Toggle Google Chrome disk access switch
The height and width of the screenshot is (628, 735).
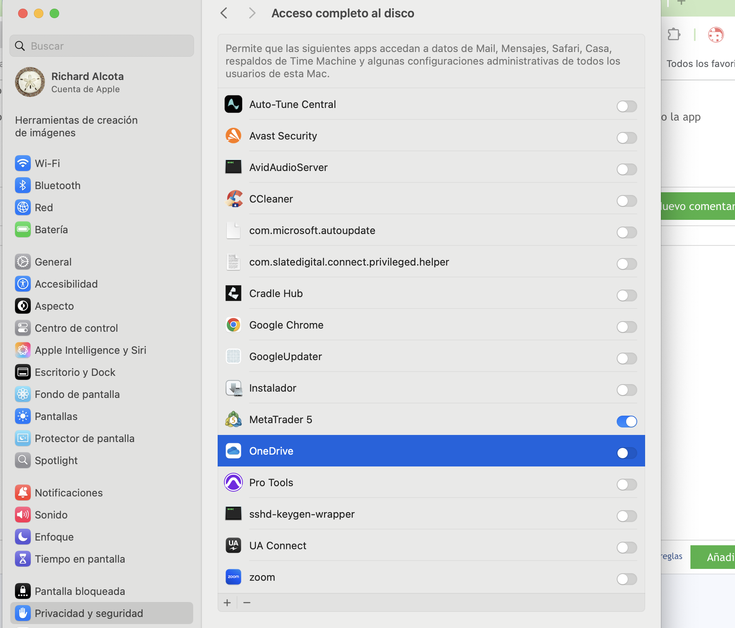pos(627,327)
